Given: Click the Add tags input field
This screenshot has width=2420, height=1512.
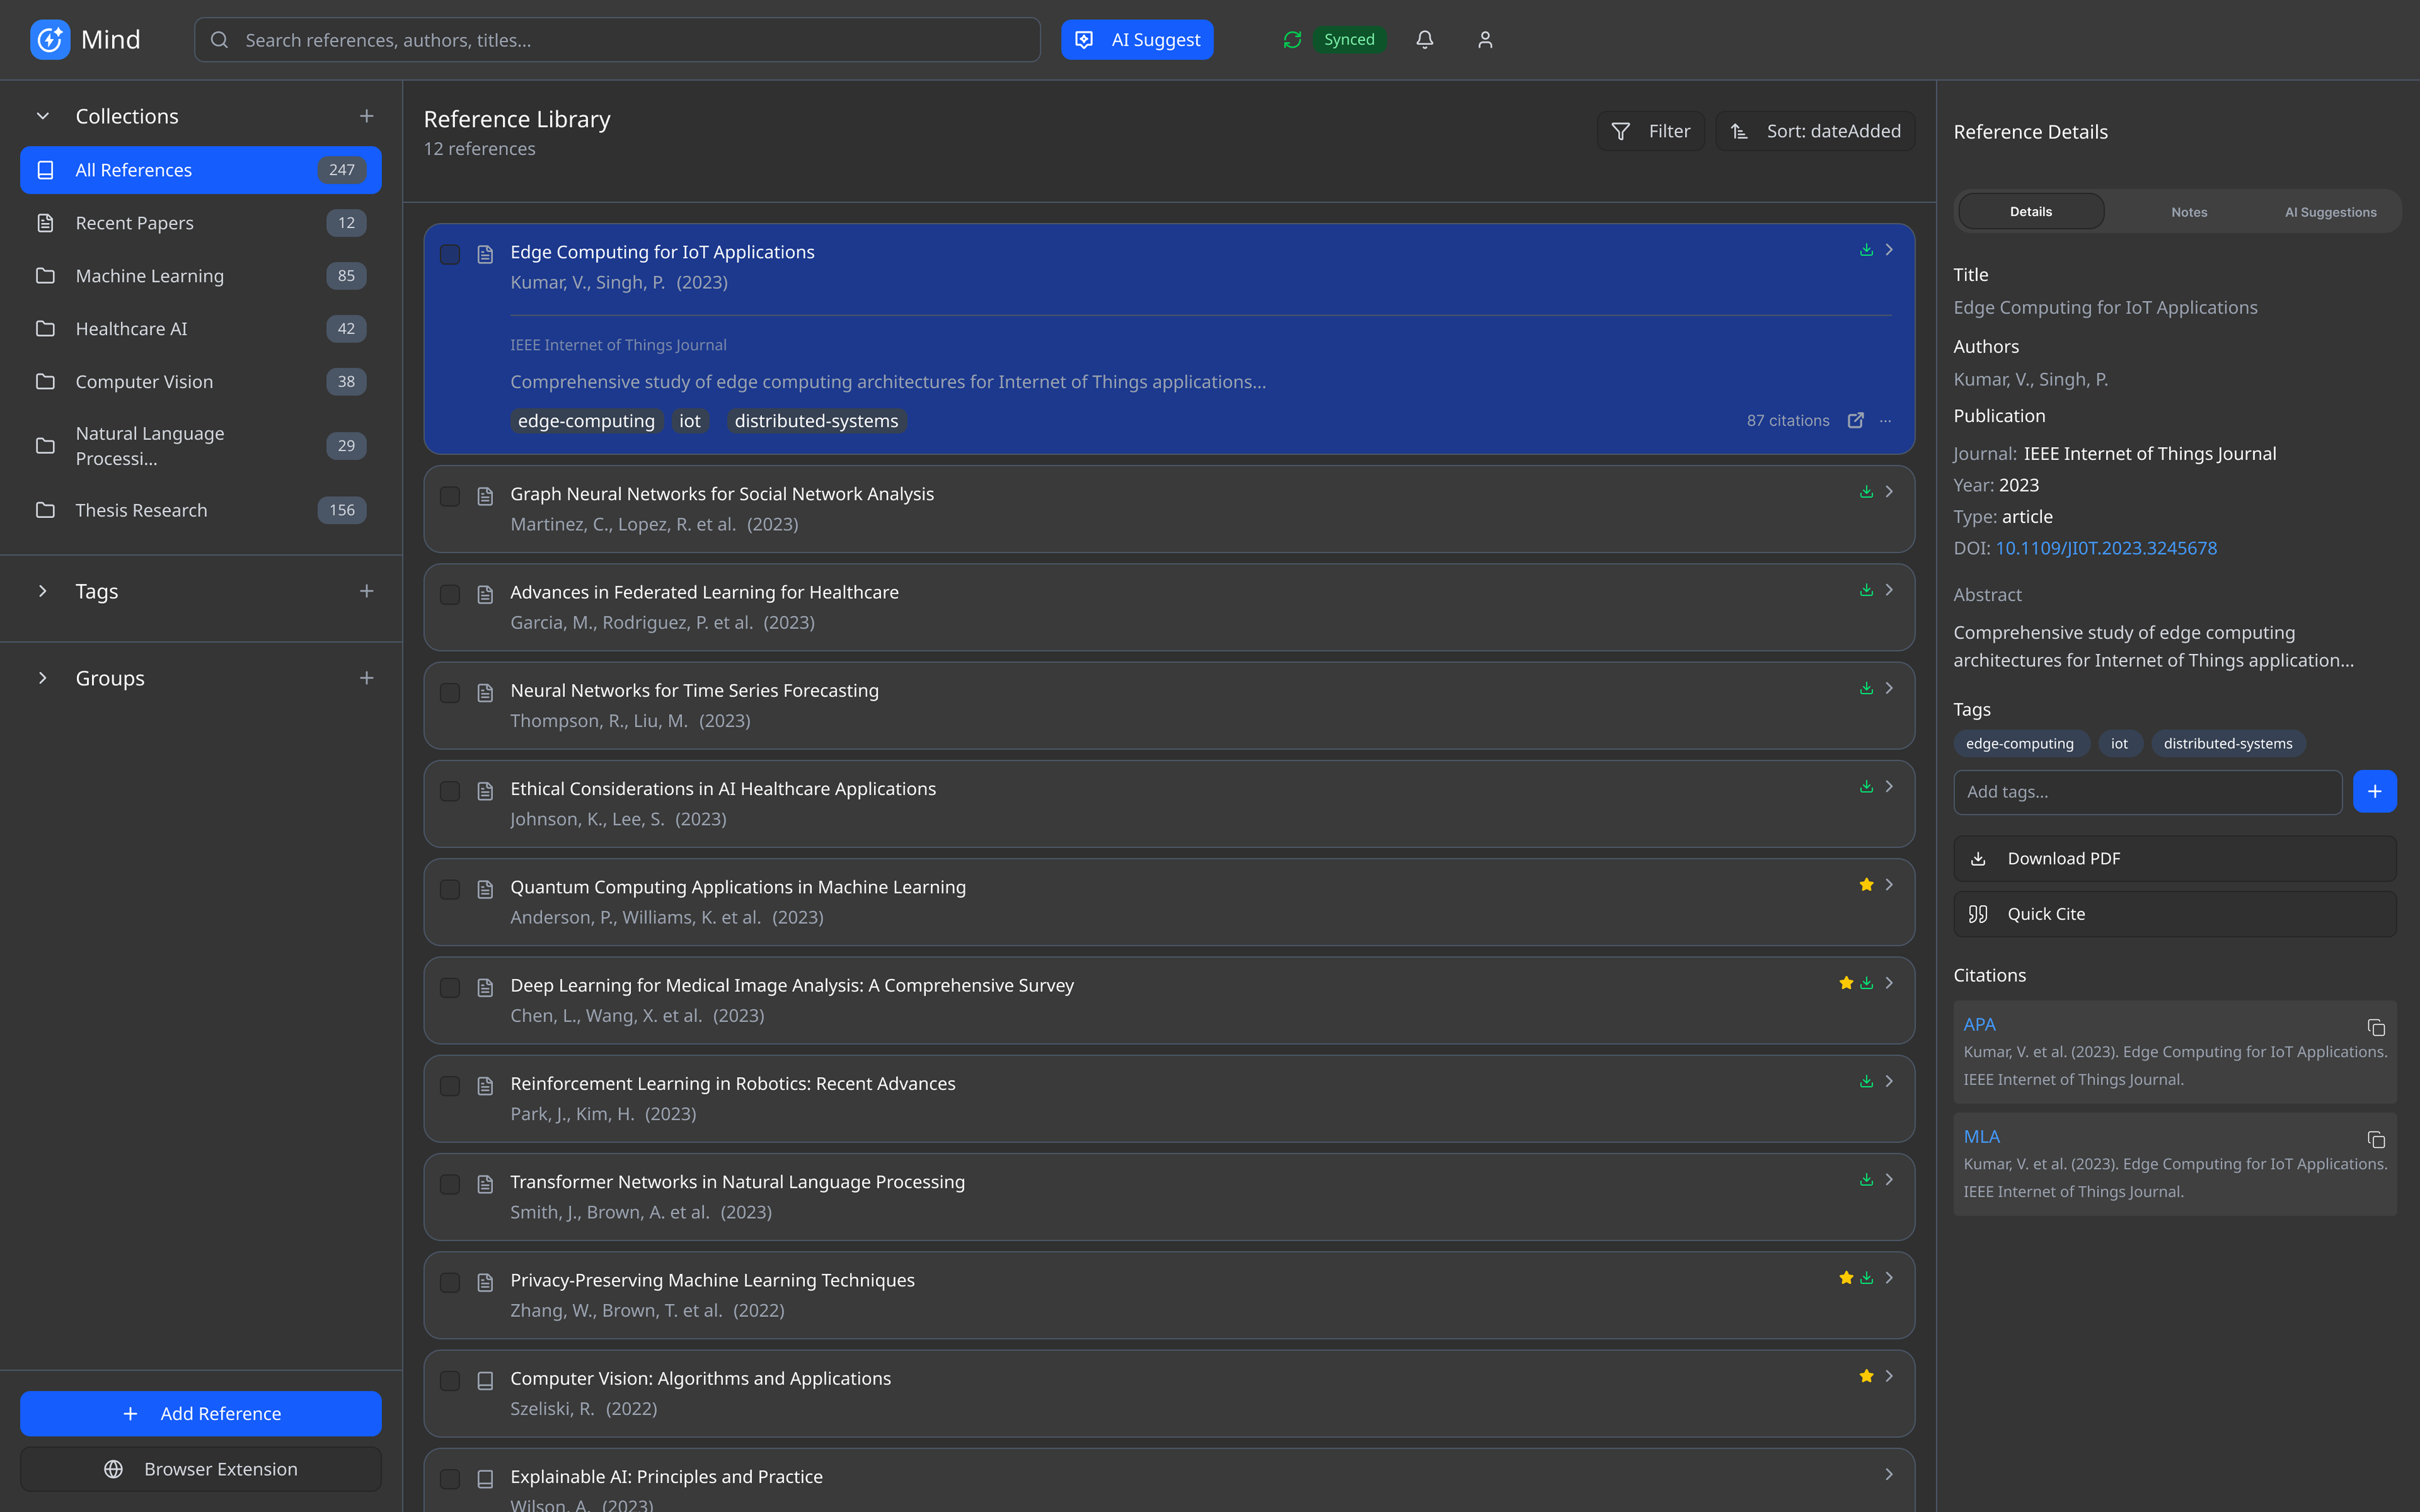Looking at the screenshot, I should point(2146,792).
